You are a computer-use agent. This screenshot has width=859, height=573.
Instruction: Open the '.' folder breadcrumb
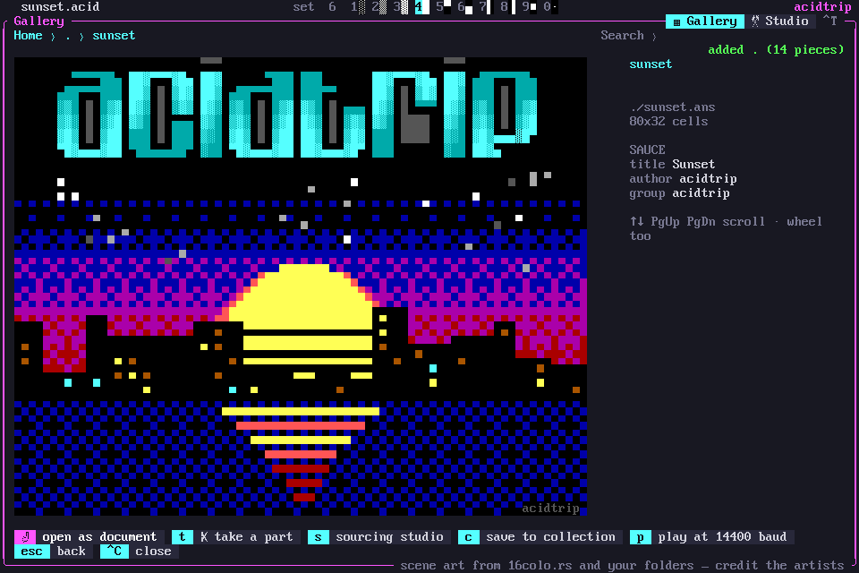click(x=68, y=36)
